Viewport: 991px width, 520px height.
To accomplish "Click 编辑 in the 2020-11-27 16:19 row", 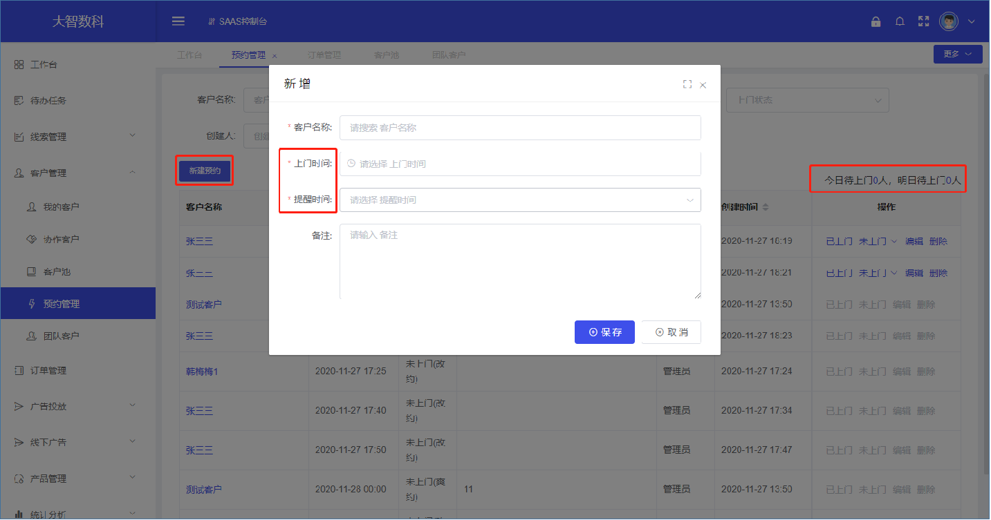I will pyautogui.click(x=914, y=242).
